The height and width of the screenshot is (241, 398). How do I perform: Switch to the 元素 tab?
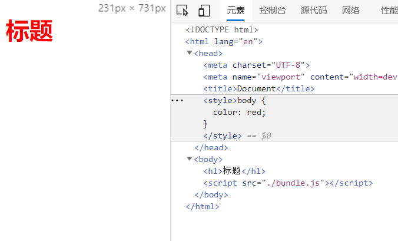(x=236, y=11)
